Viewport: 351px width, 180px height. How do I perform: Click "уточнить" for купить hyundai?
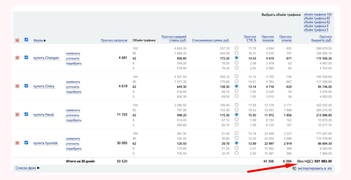pyautogui.click(x=73, y=144)
